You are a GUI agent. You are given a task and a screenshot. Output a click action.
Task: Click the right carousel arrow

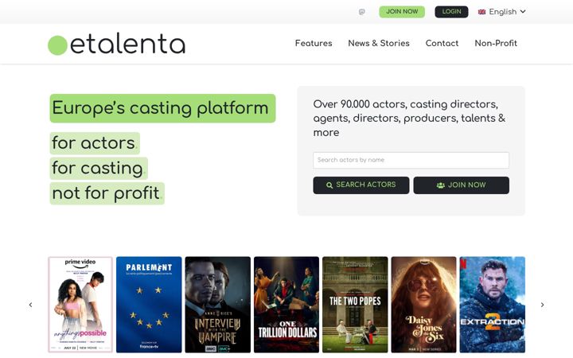pyautogui.click(x=542, y=305)
